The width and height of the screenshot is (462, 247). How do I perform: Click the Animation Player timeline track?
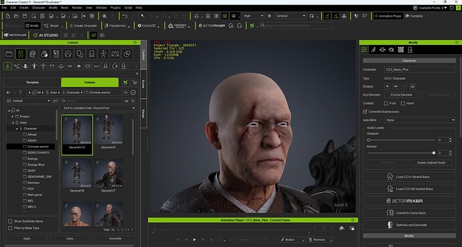232,230
